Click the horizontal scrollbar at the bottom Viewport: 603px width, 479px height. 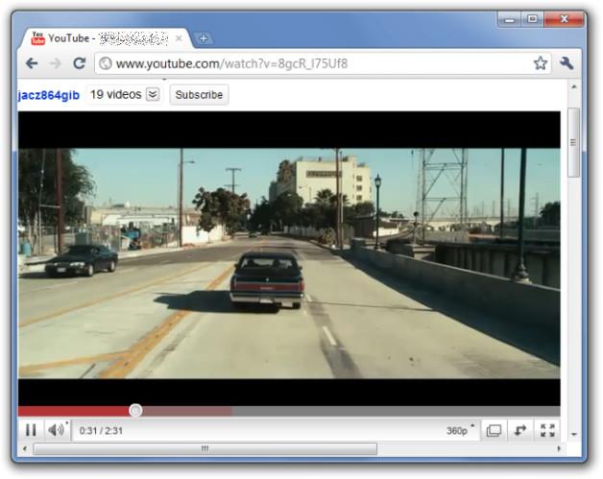tap(205, 448)
